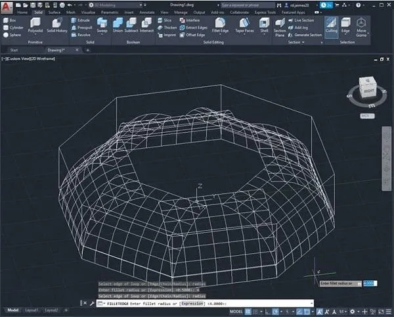Switch to the Layout1 tab
Screen dimensions: 394x317
(32, 310)
